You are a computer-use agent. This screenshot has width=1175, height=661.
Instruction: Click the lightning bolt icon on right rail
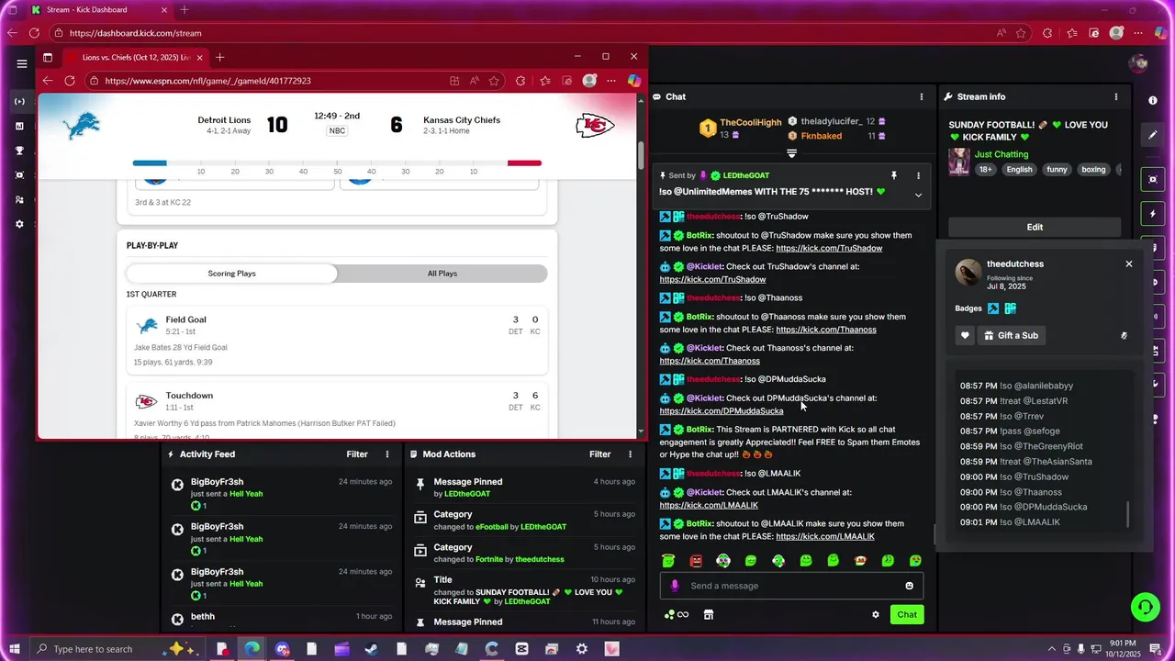(1153, 214)
